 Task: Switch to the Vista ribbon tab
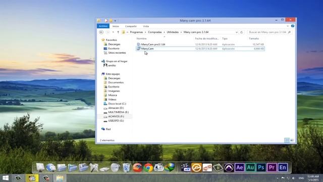tap(146, 26)
